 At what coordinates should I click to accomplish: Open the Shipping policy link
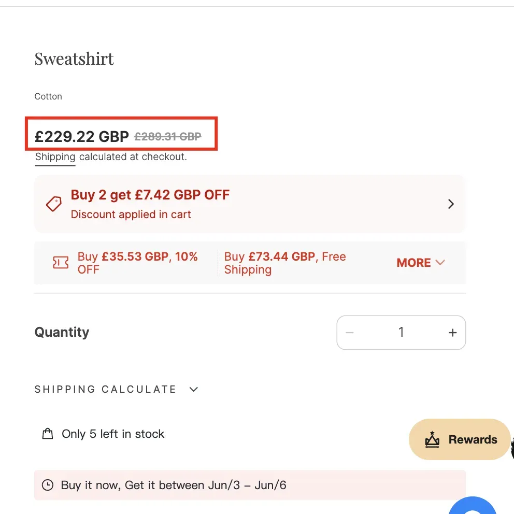[55, 157]
